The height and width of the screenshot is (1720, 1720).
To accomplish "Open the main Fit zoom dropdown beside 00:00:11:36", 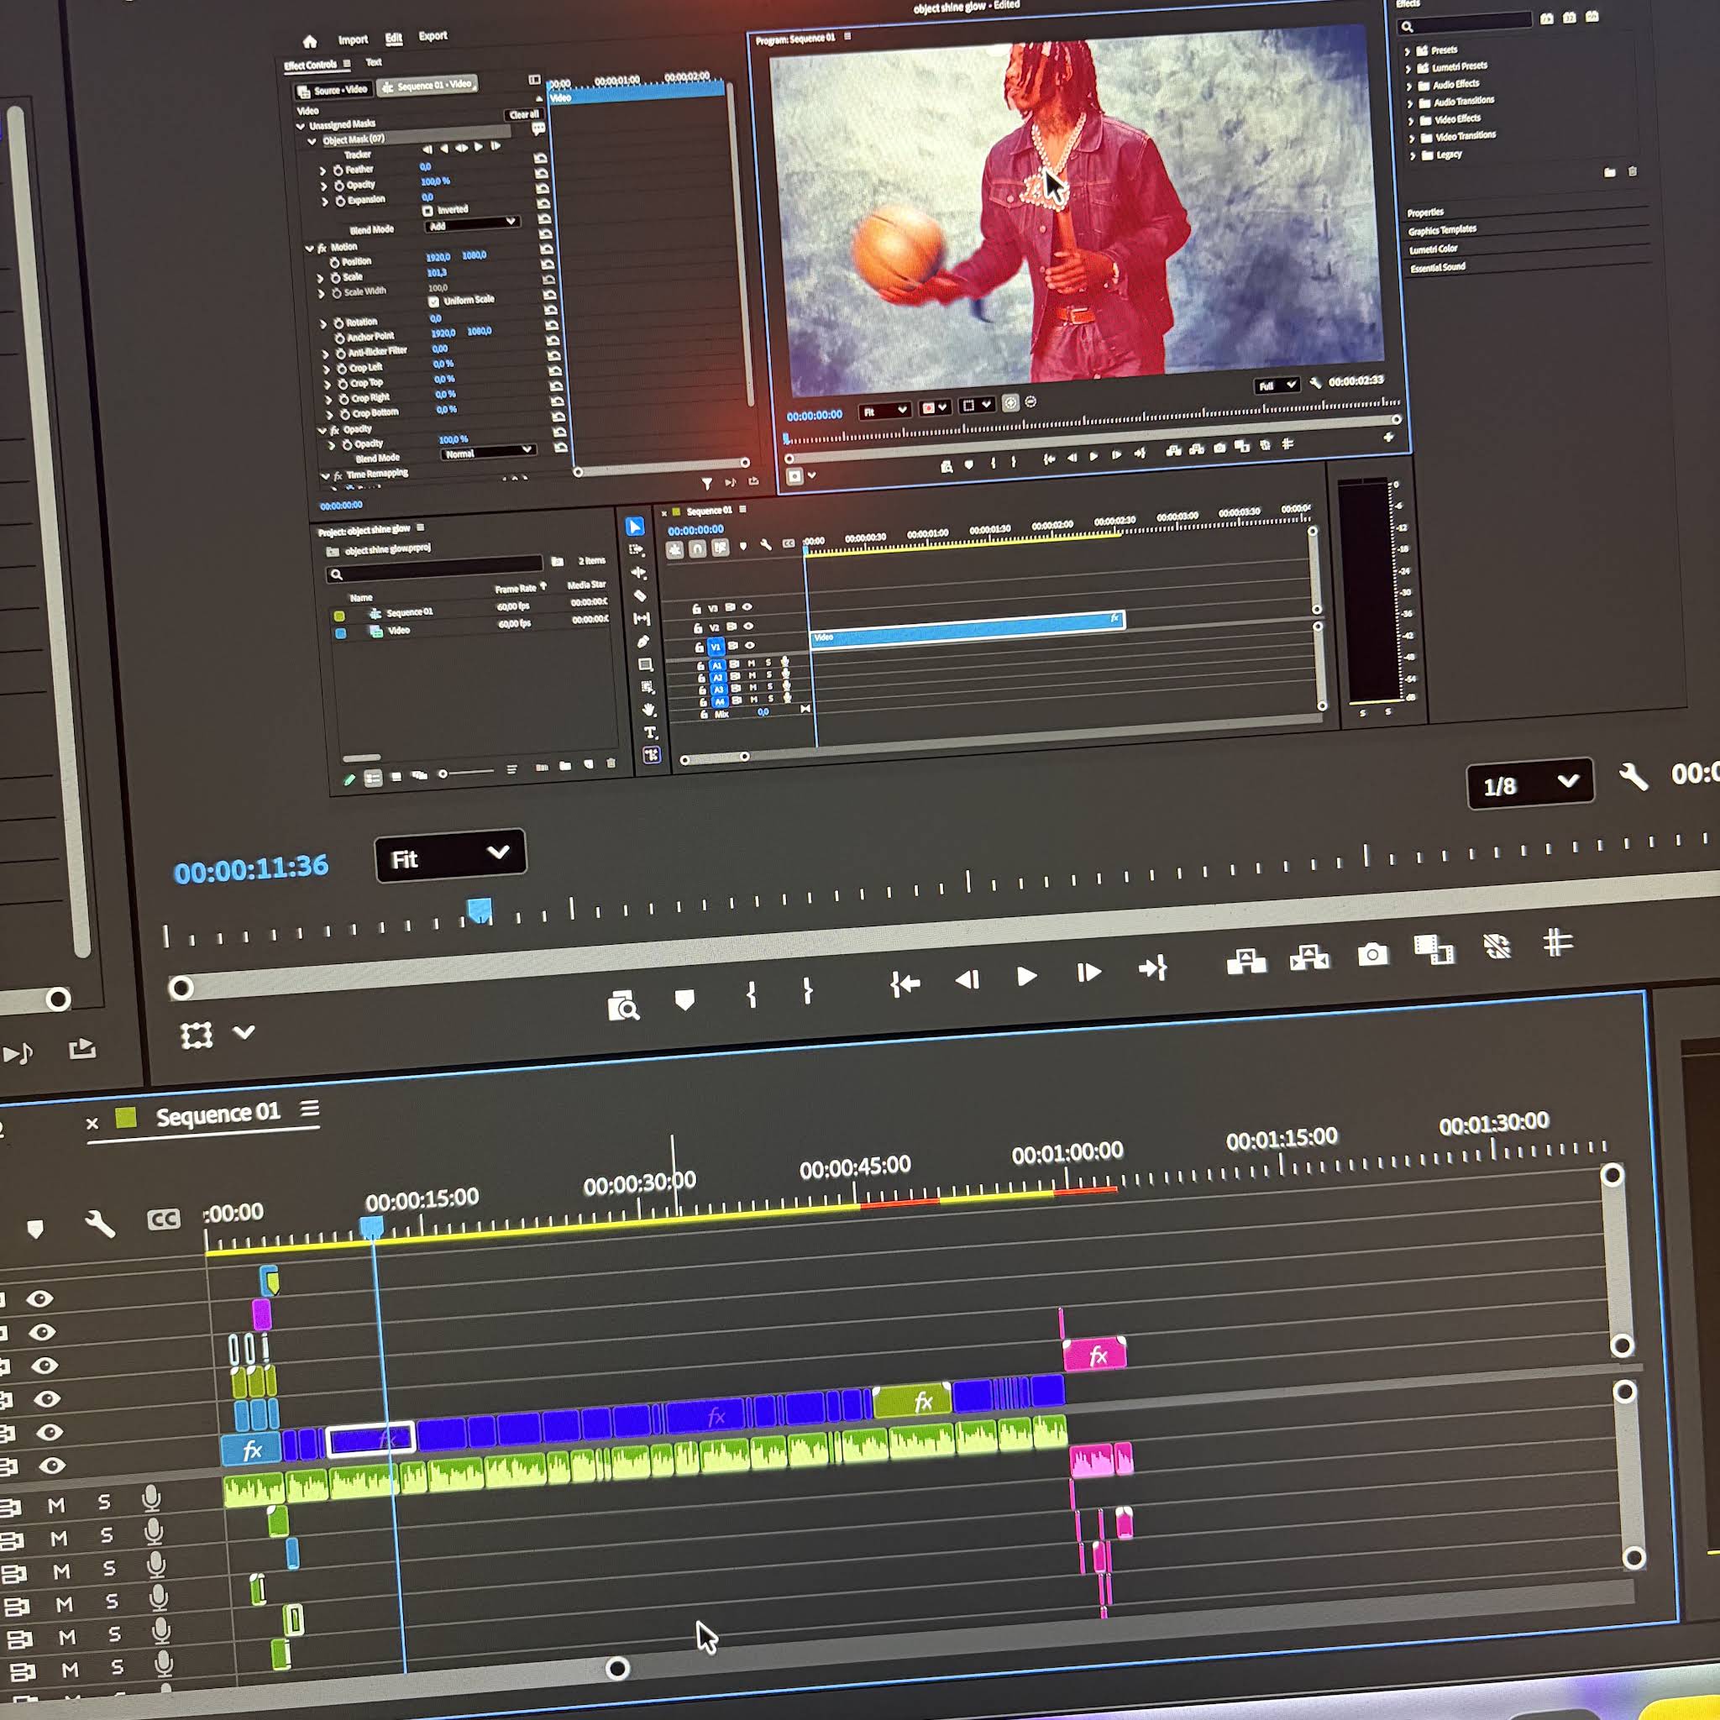I will 450,856.
